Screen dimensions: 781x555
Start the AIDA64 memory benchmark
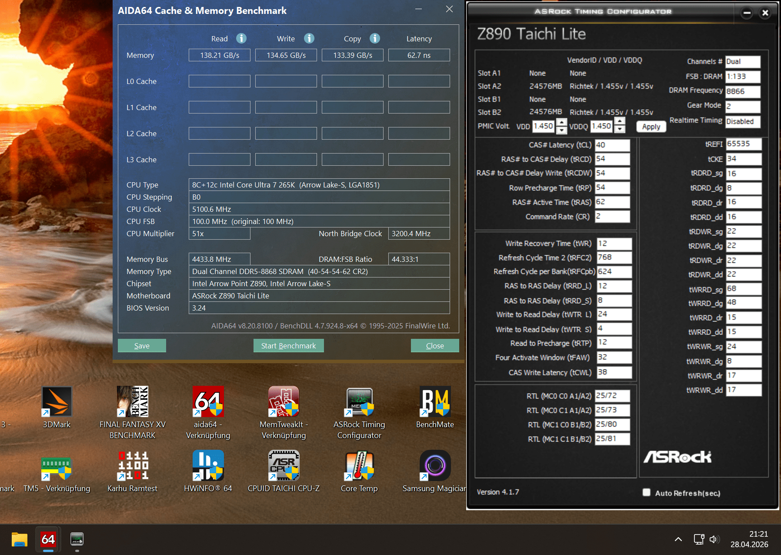point(289,346)
